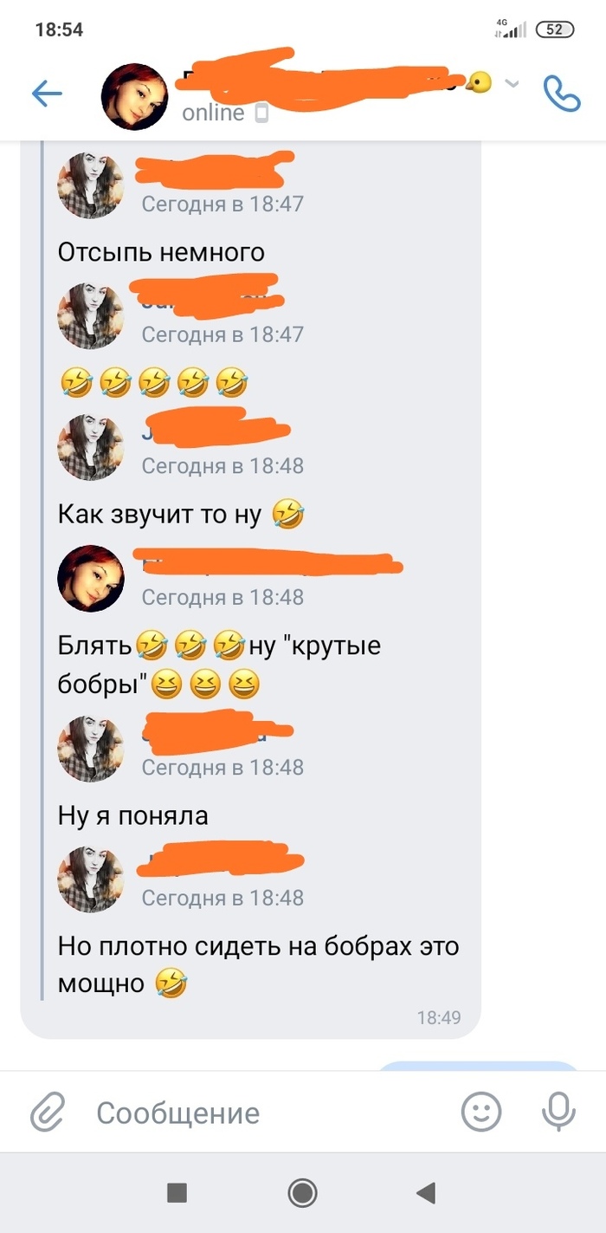Open avatar beside "Отсыпь немного" message

(x=90, y=185)
